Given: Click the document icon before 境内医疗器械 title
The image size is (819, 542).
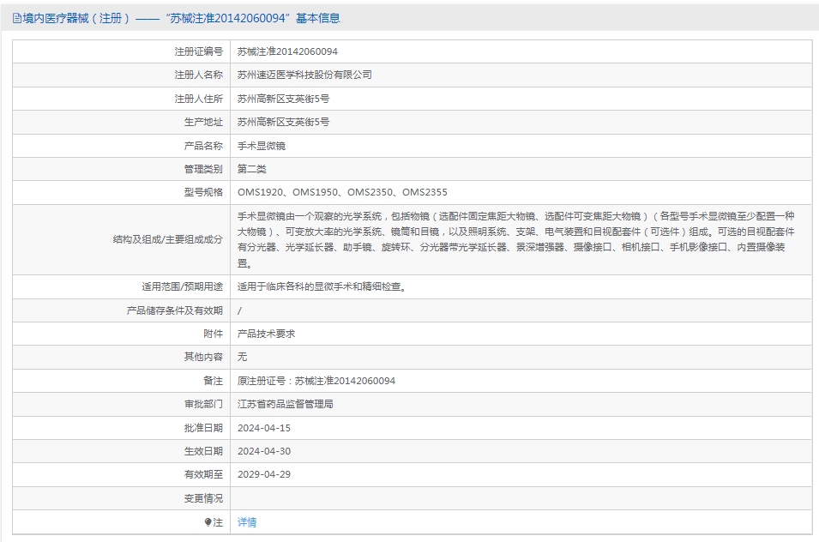Looking at the screenshot, I should (x=17, y=19).
